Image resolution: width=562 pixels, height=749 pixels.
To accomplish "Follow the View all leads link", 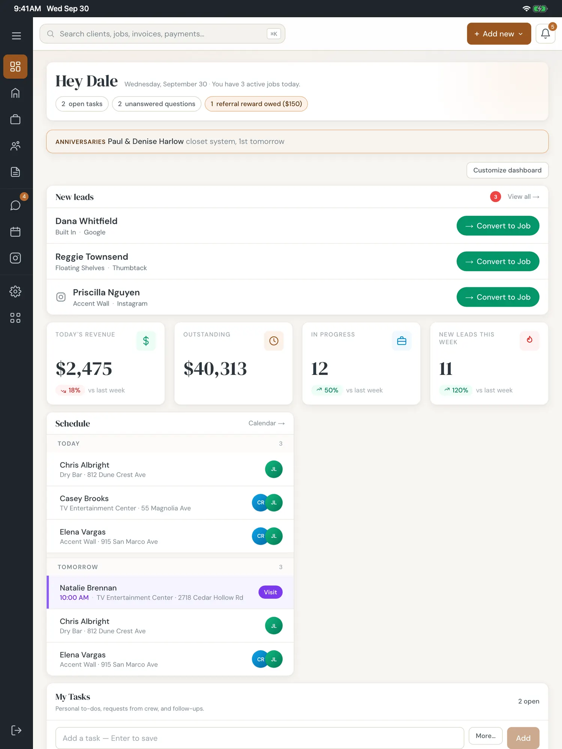I will [x=523, y=197].
